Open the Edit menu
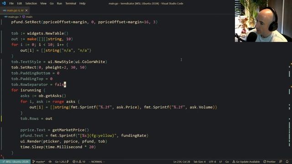The width and height of the screenshot is (292, 164). (19, 3)
